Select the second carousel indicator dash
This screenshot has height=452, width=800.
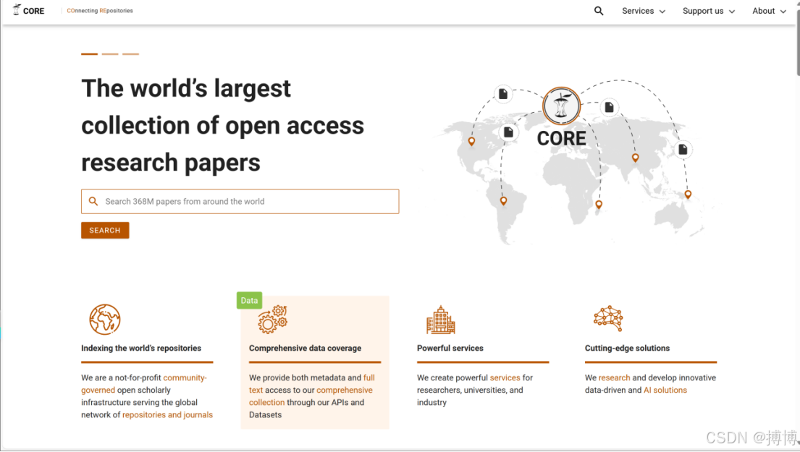click(x=110, y=54)
